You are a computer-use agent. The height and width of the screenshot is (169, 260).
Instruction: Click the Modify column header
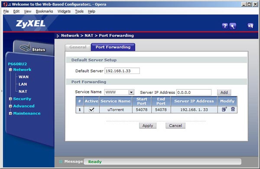(227, 101)
